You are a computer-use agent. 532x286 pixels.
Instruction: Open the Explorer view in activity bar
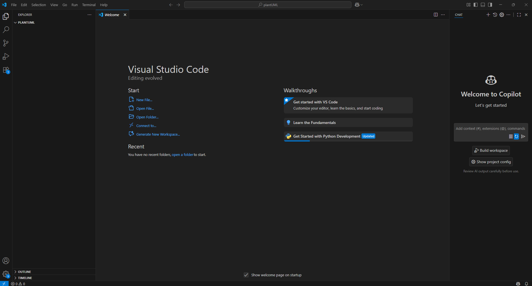click(x=6, y=16)
